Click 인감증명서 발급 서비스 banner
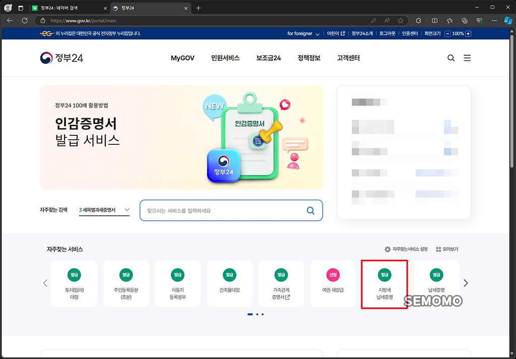516x359 pixels. 181,137
